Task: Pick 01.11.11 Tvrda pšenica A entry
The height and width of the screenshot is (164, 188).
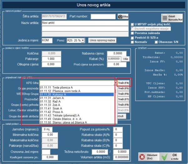Action: pos(77,87)
